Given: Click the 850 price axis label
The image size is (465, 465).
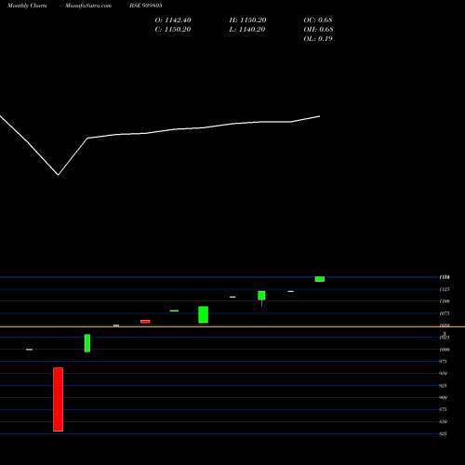Looking at the screenshot, I should [443, 421].
